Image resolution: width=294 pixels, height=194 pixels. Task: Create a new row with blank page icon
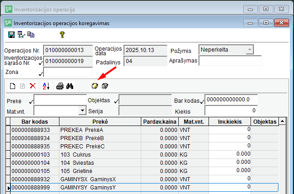(x=13, y=86)
